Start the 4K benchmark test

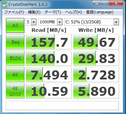pos(15,75)
